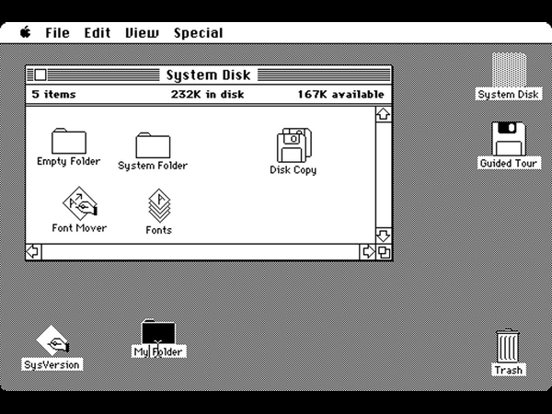This screenshot has height=414, width=552.
Task: Click the "System Folder" label
Action: [153, 166]
